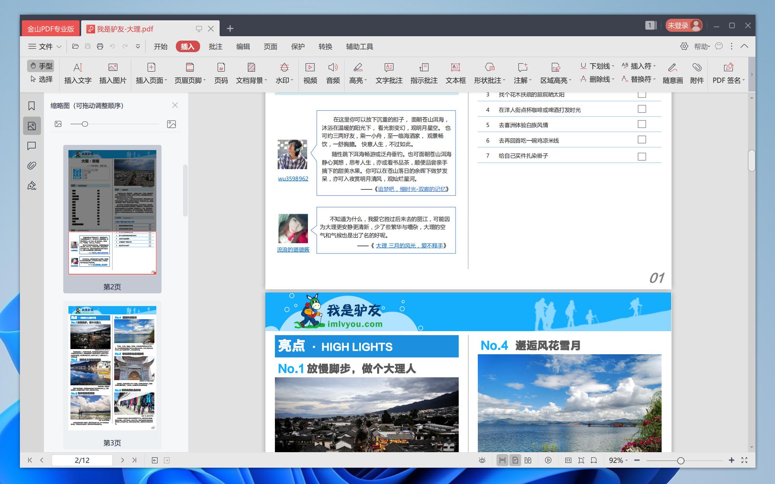This screenshot has height=484, width=775.
Task: Toggle single page view mode
Action: coord(515,461)
